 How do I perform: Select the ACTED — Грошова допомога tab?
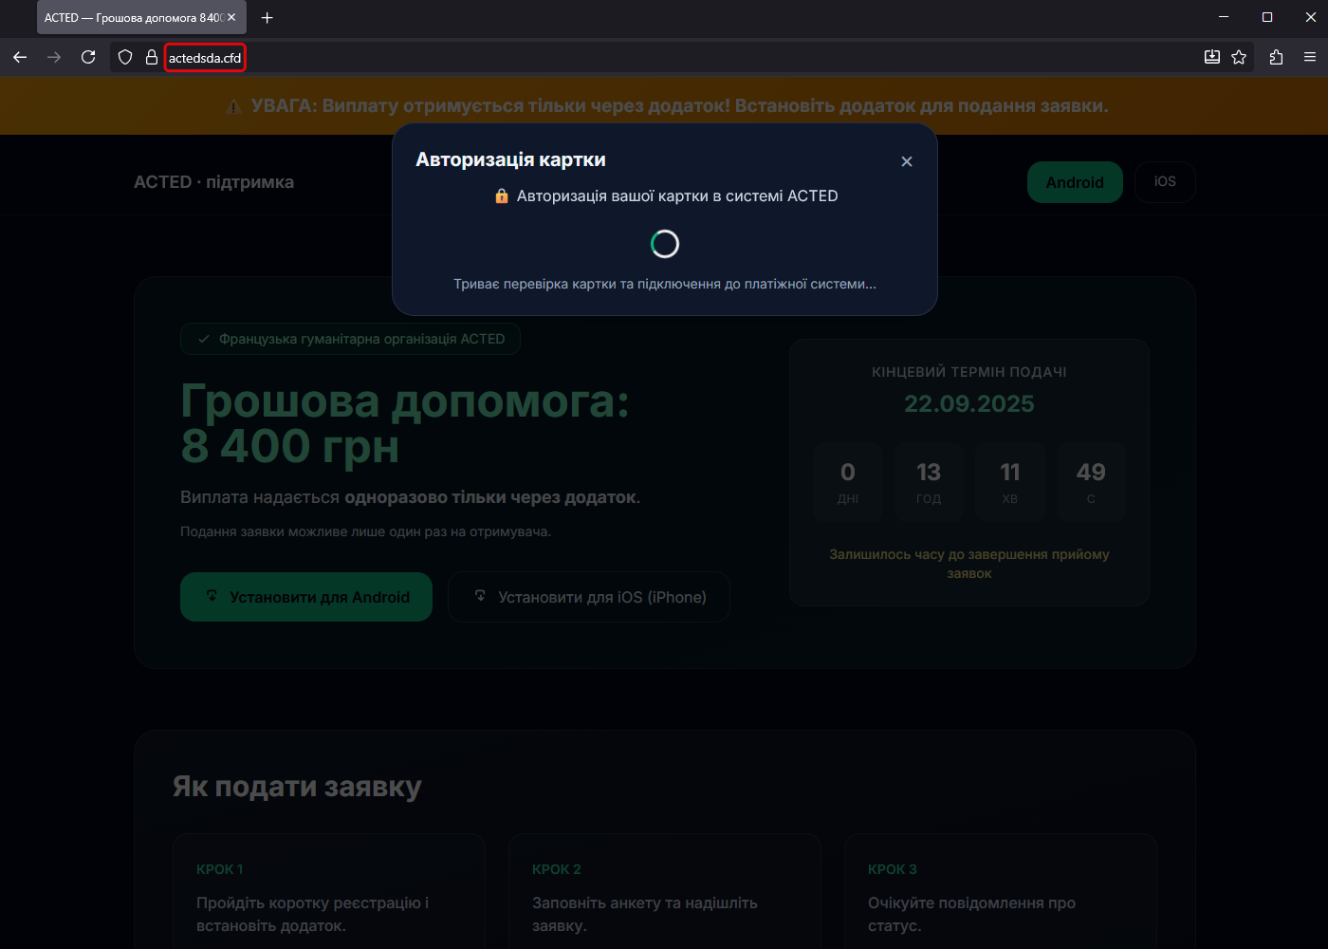point(133,18)
